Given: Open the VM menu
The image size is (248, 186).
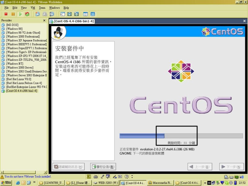Looking at the screenshot, I should [x=33, y=8].
